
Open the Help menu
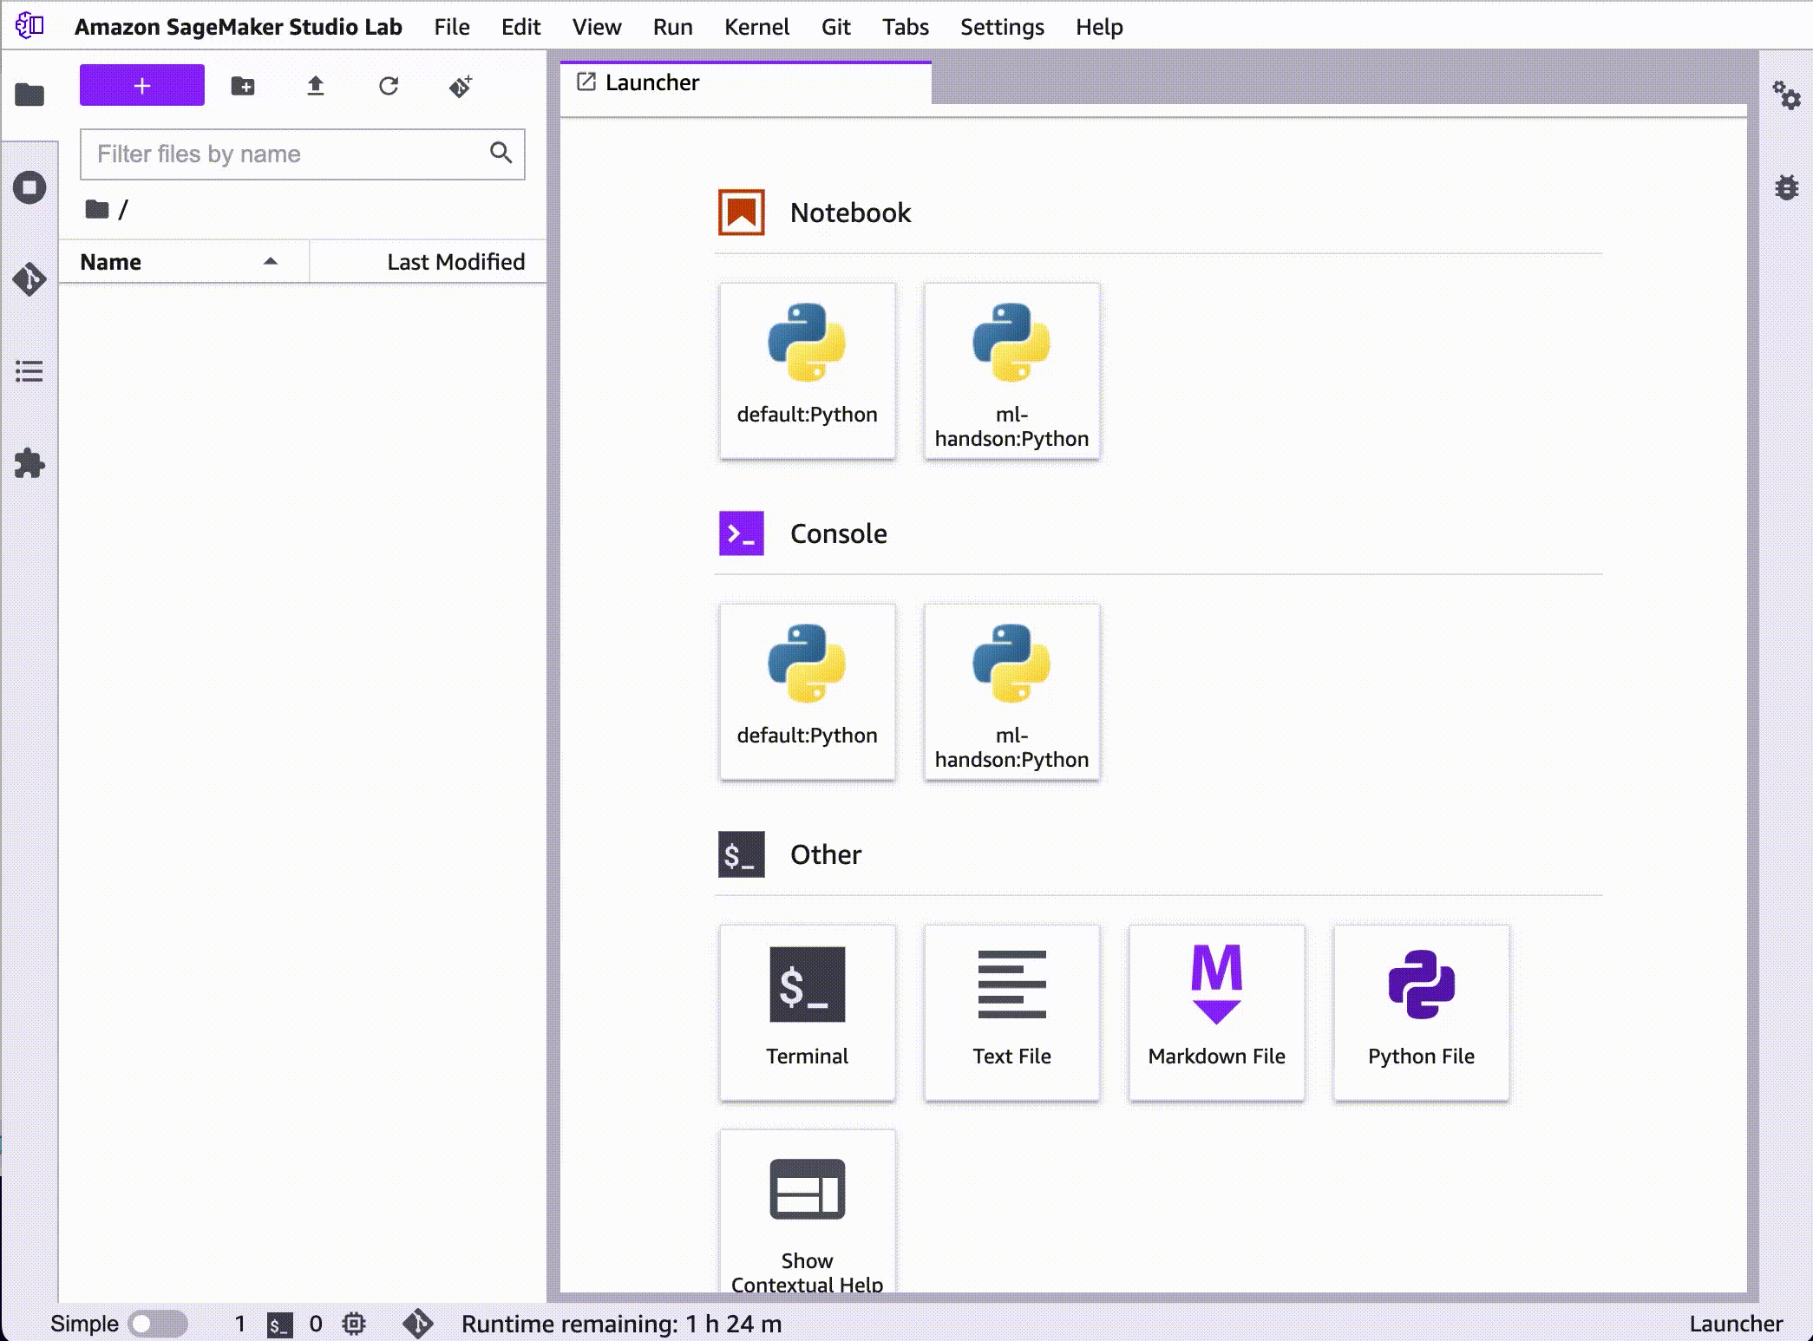1099,27
